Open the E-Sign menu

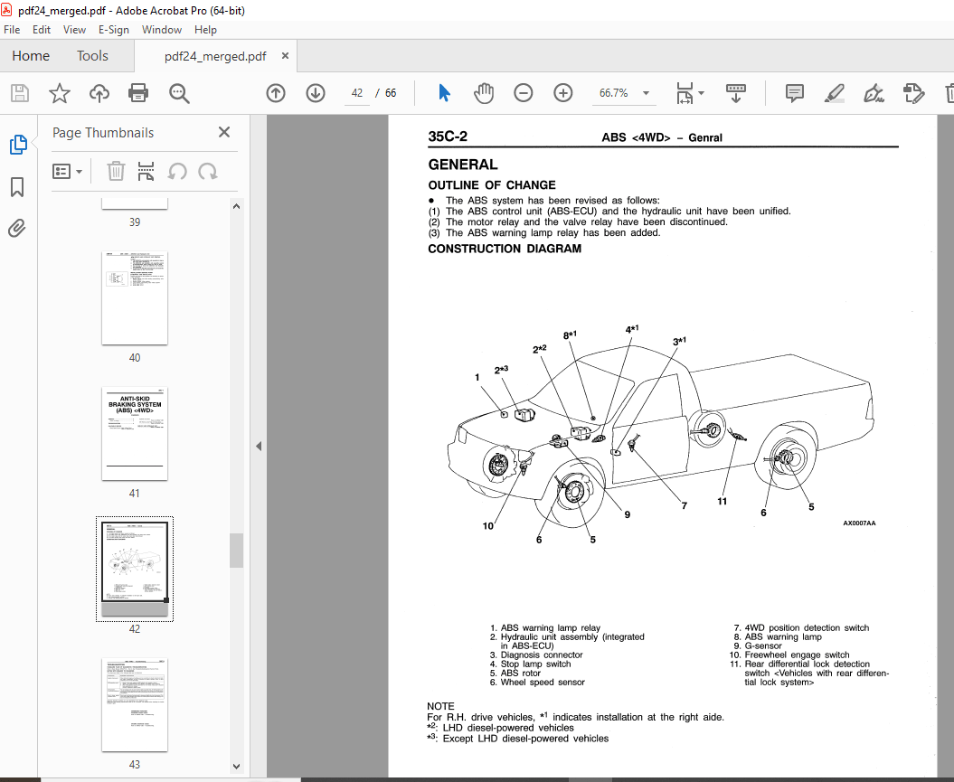(114, 29)
